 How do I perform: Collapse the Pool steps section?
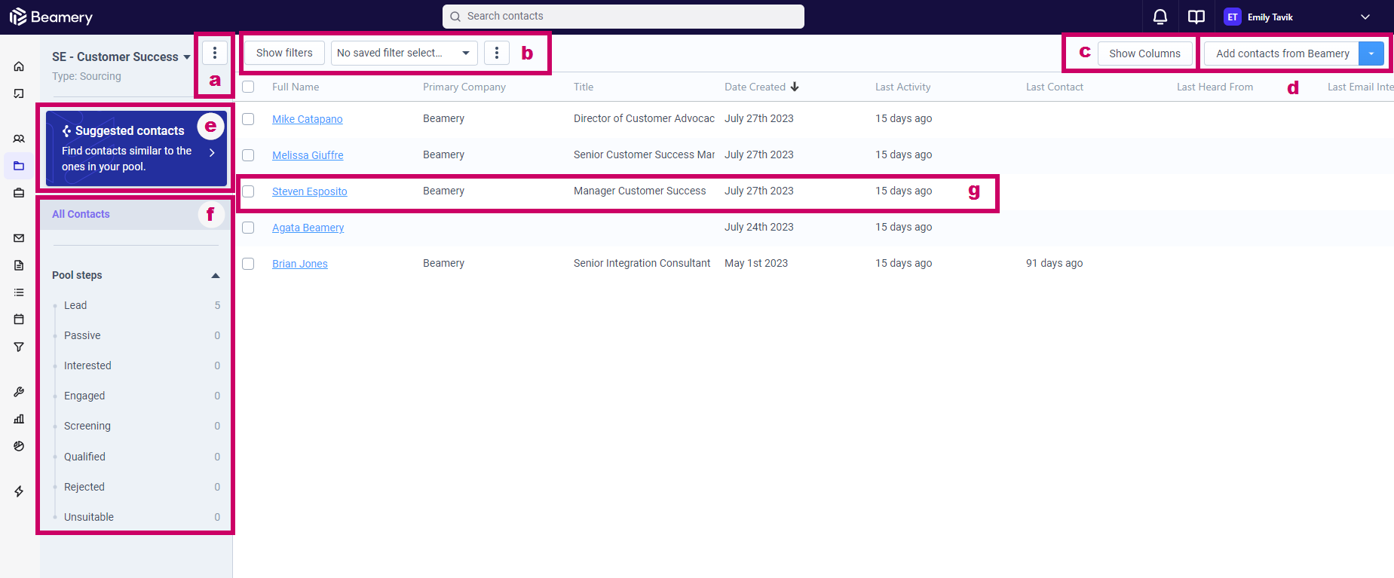click(216, 275)
